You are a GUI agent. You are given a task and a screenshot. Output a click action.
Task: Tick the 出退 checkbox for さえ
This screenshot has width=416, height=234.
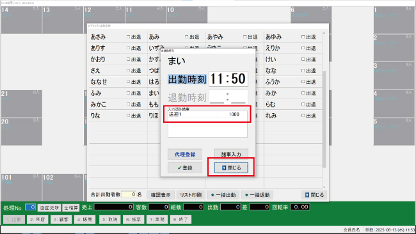point(129,70)
